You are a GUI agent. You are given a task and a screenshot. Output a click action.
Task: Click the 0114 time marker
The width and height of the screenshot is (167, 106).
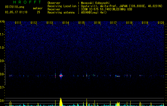66,23
